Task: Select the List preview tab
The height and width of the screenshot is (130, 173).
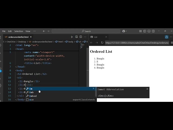Action: coord(99,37)
